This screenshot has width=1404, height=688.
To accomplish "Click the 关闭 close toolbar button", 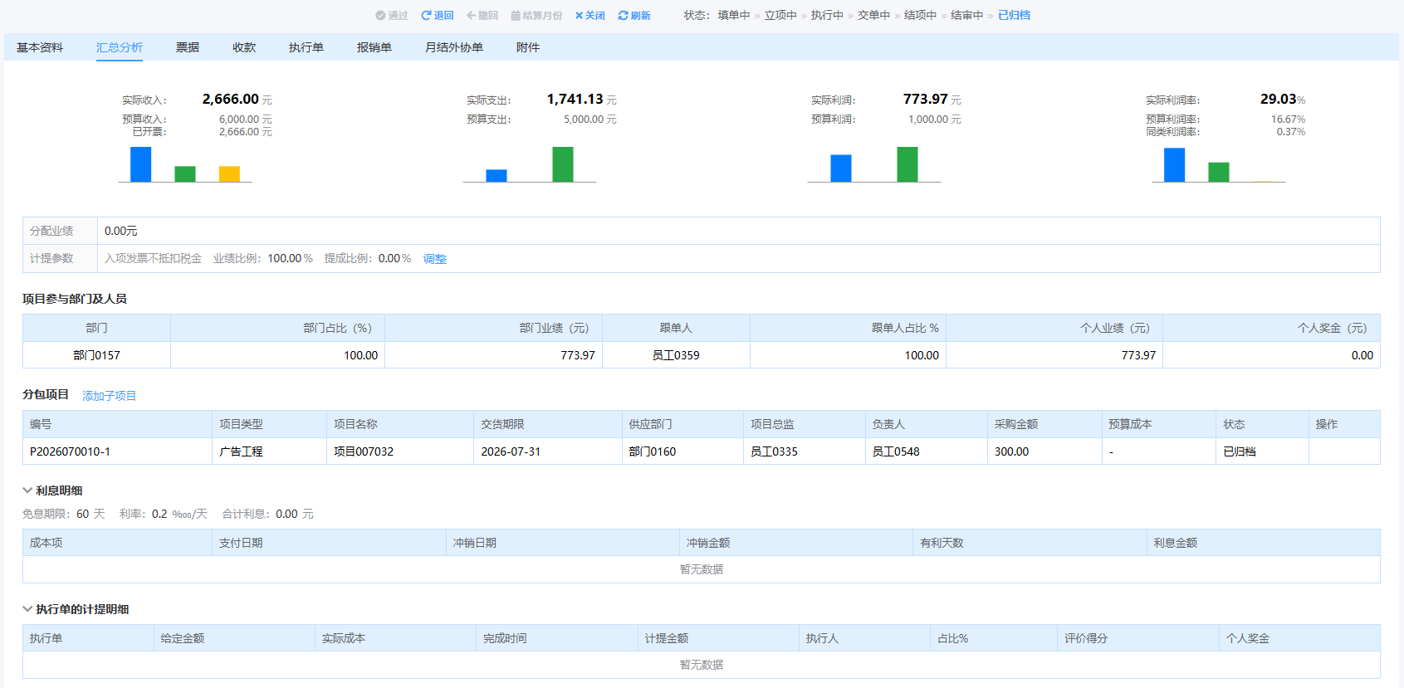I will click(589, 16).
